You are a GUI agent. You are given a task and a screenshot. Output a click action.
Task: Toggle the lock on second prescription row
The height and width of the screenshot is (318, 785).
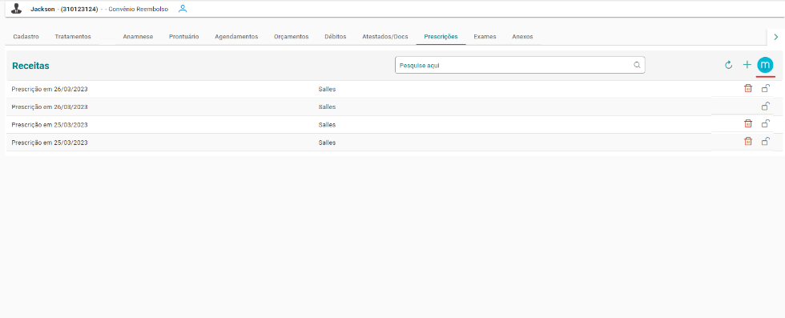point(766,107)
